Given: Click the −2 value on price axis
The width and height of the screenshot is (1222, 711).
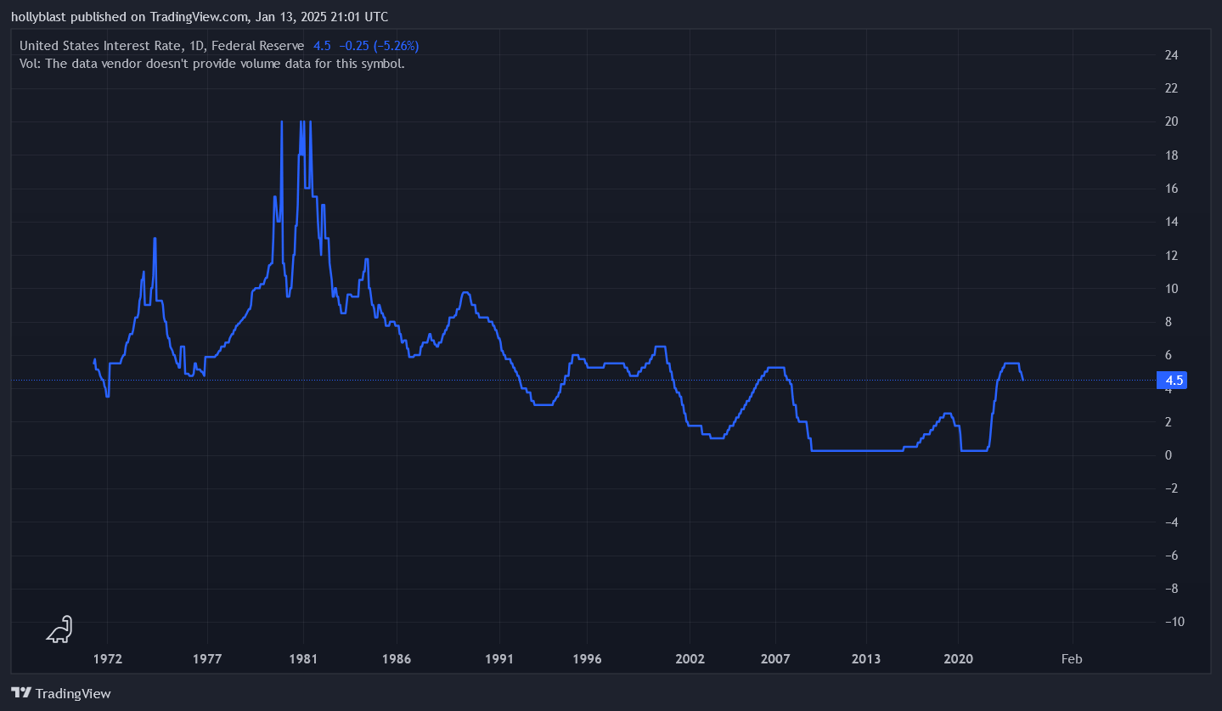Looking at the screenshot, I should pos(1171,488).
